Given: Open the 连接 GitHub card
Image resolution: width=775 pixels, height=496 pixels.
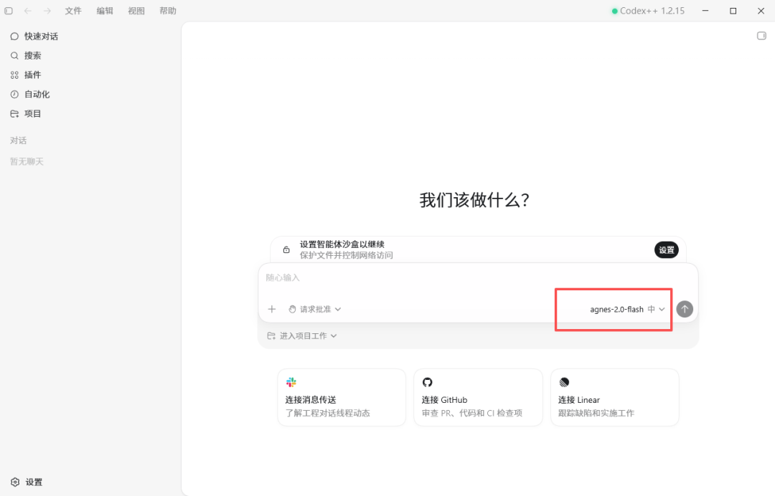Looking at the screenshot, I should 478,397.
